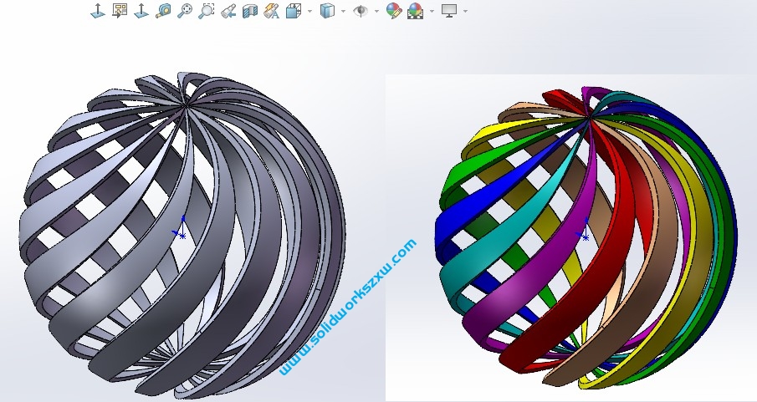This screenshot has height=402, width=757.
Task: Click the Normal To icon before the table icon
Action: point(98,11)
